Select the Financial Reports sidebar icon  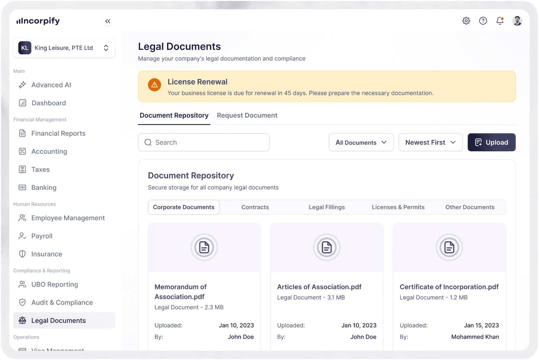click(22, 133)
